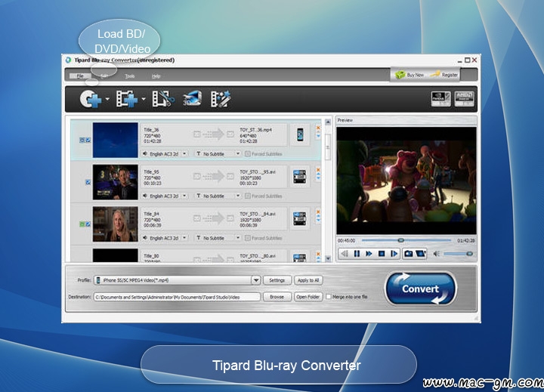Screen dimensions: 544x392
Task: Open the 3D settings tool
Action: click(x=192, y=99)
